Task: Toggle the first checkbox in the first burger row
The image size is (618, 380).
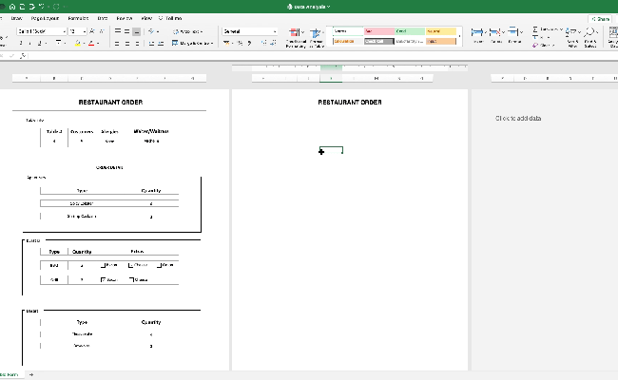Action: (103, 265)
